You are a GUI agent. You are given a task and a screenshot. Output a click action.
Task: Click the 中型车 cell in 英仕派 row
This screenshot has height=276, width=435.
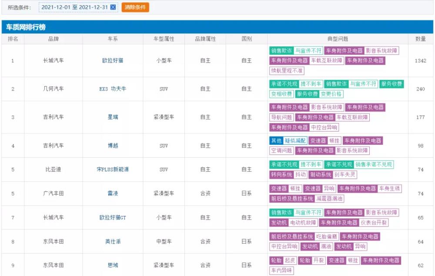tap(164, 241)
